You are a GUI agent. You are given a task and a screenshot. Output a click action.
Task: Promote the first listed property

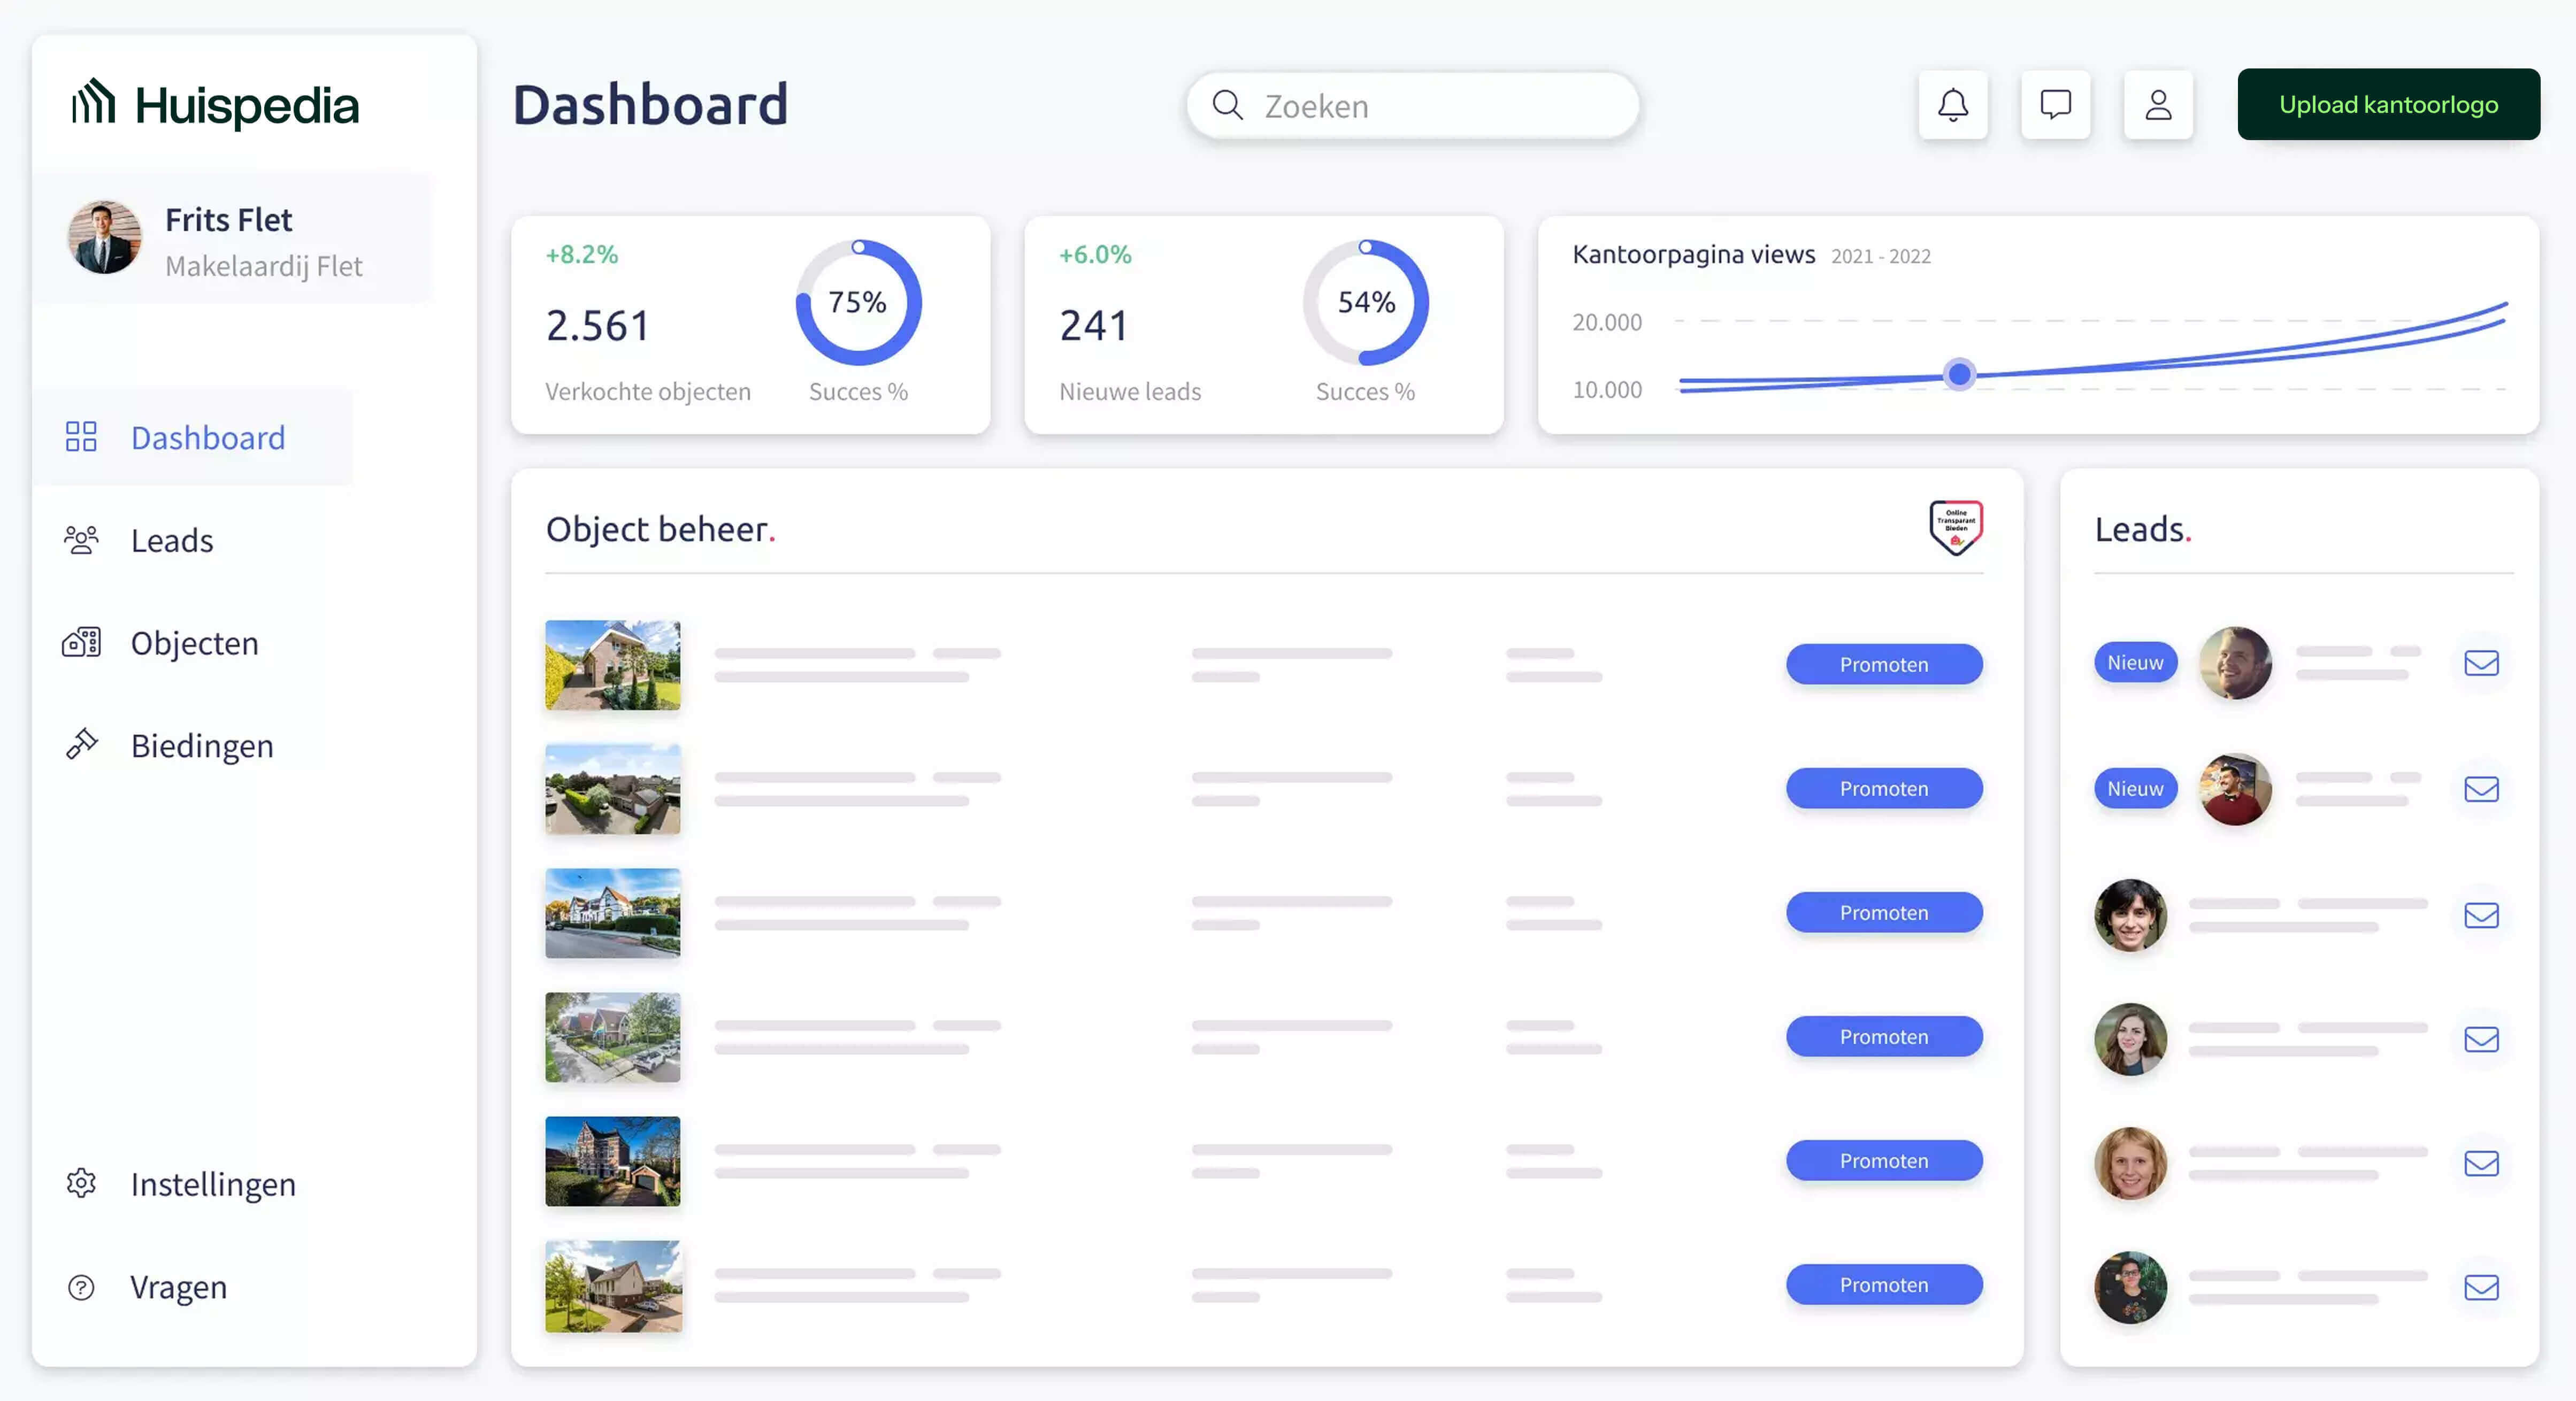click(x=1884, y=664)
